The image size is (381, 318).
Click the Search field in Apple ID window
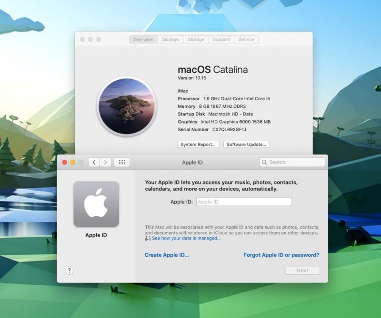tap(292, 162)
